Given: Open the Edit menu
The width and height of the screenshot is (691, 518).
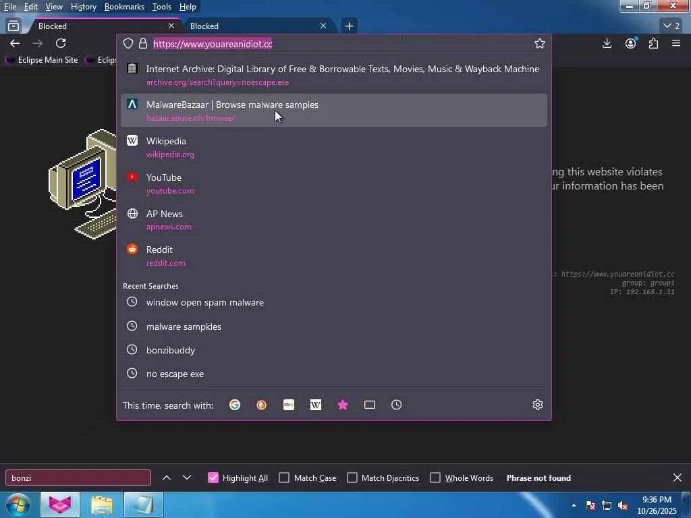Looking at the screenshot, I should tap(31, 7).
